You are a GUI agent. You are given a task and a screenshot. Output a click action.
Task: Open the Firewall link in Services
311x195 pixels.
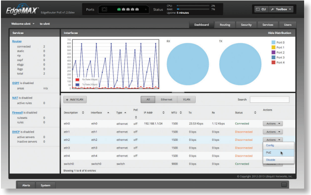pyautogui.click(x=17, y=112)
